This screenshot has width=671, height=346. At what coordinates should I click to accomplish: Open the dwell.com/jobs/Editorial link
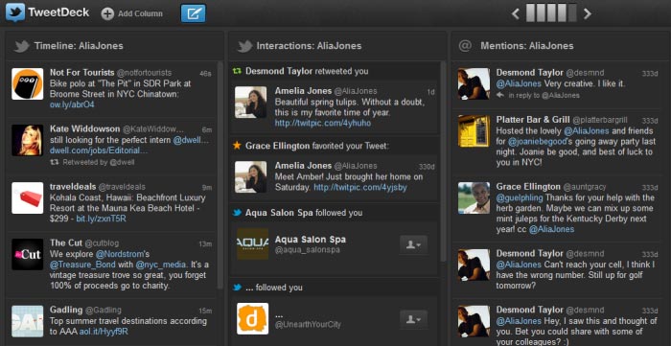99,150
